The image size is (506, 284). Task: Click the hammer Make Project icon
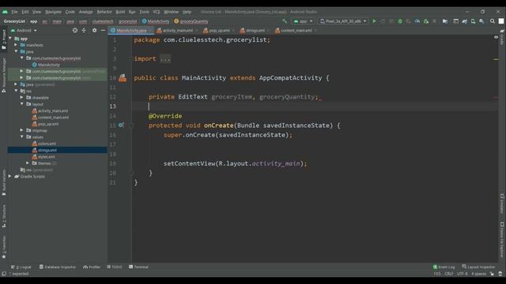click(x=285, y=21)
